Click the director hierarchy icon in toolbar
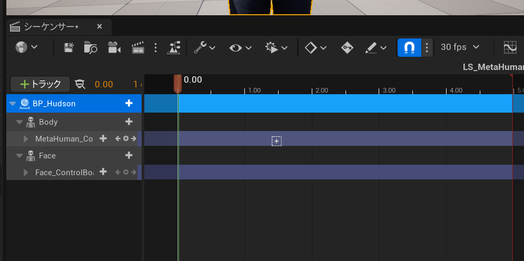 tap(174, 47)
